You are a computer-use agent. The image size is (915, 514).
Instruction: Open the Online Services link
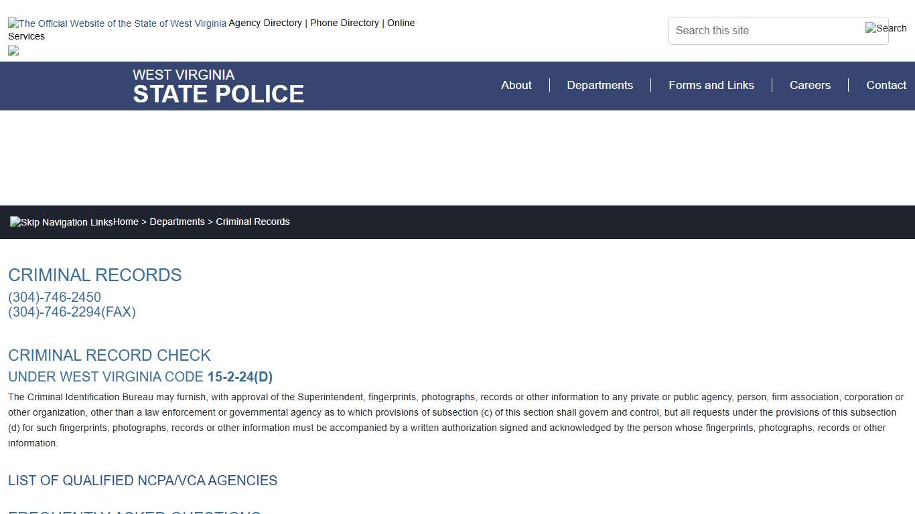coord(401,23)
